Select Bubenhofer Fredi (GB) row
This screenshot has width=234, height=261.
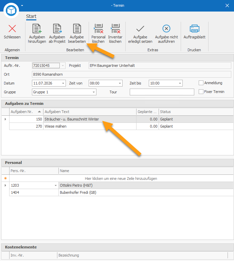pos(121,192)
